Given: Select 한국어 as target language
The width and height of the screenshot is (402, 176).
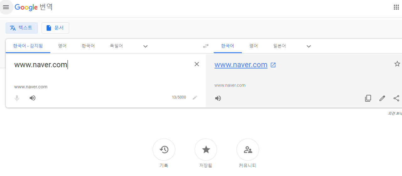Looking at the screenshot, I should 228,46.
